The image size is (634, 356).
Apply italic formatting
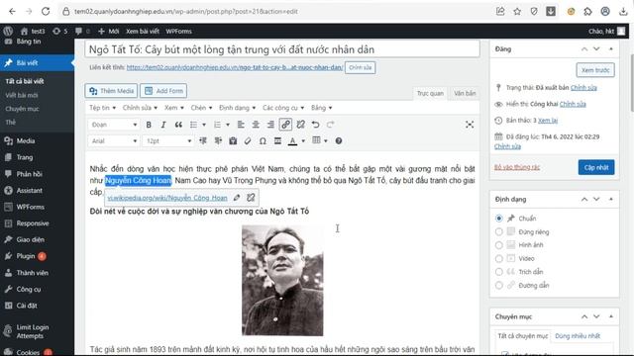163,125
